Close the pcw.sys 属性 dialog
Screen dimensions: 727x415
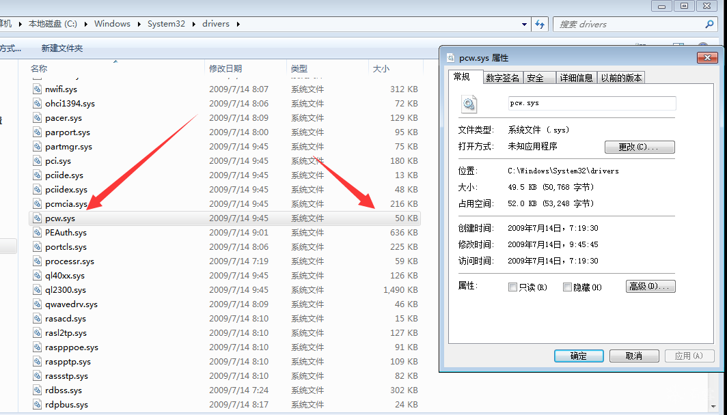tap(708, 57)
